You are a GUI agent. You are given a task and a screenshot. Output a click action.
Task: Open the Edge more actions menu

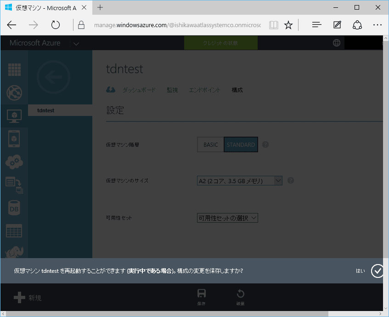click(378, 25)
